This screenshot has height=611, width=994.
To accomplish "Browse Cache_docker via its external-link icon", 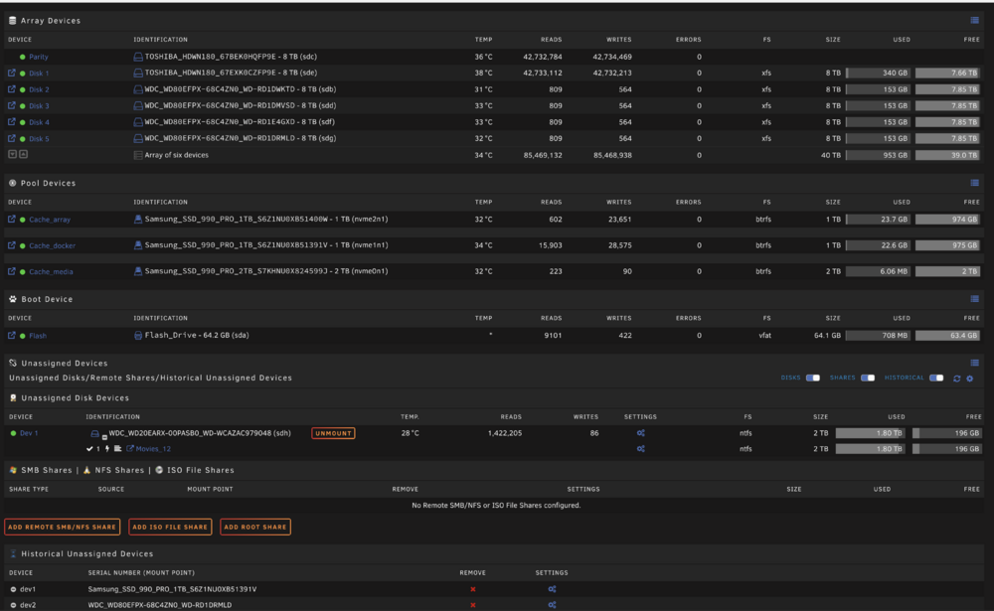I will (11, 245).
